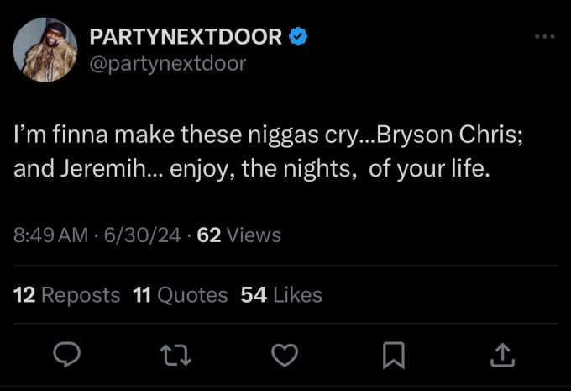This screenshot has height=391, width=571.
Task: Click the @partynextdoor handle
Action: (x=167, y=64)
